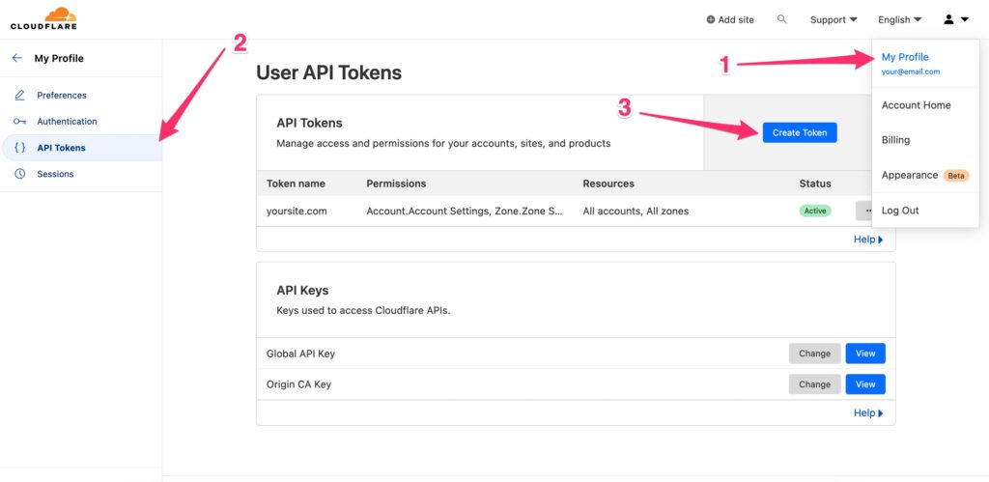Click the Authentication key icon
Viewport: 989px width, 482px height.
(19, 121)
